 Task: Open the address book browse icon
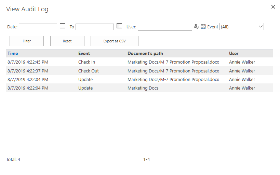pos(203,27)
